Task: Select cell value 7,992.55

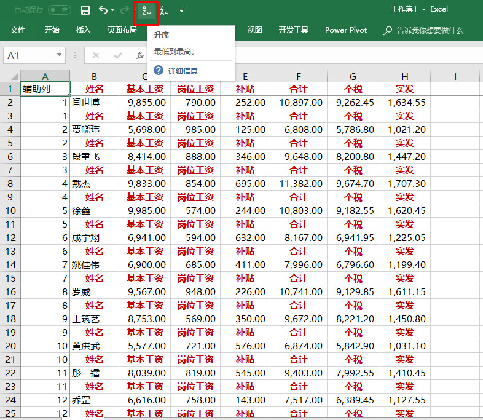Action: [353, 373]
